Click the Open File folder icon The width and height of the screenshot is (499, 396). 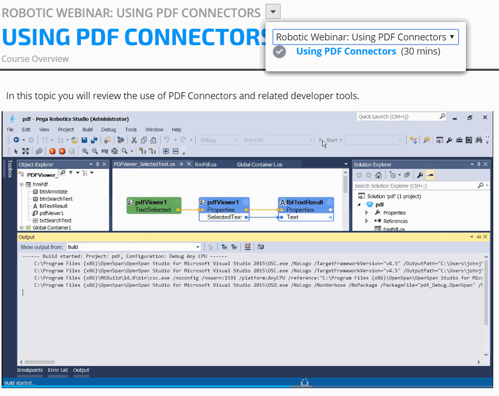click(75, 140)
